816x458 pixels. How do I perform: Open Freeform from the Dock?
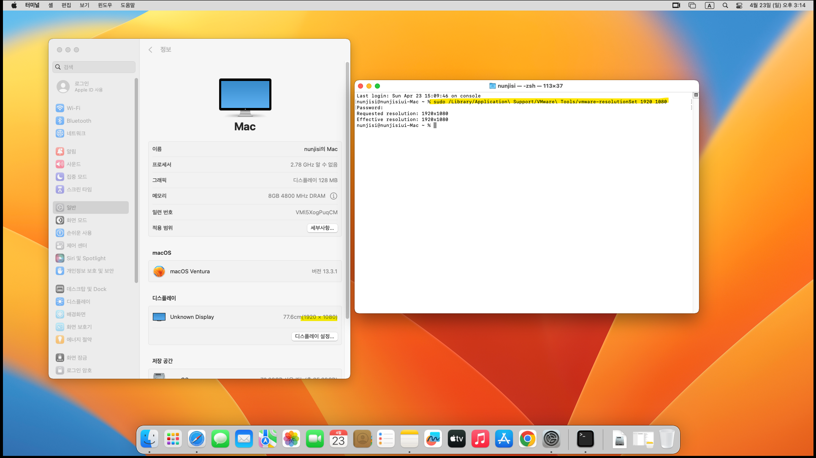pyautogui.click(x=433, y=439)
